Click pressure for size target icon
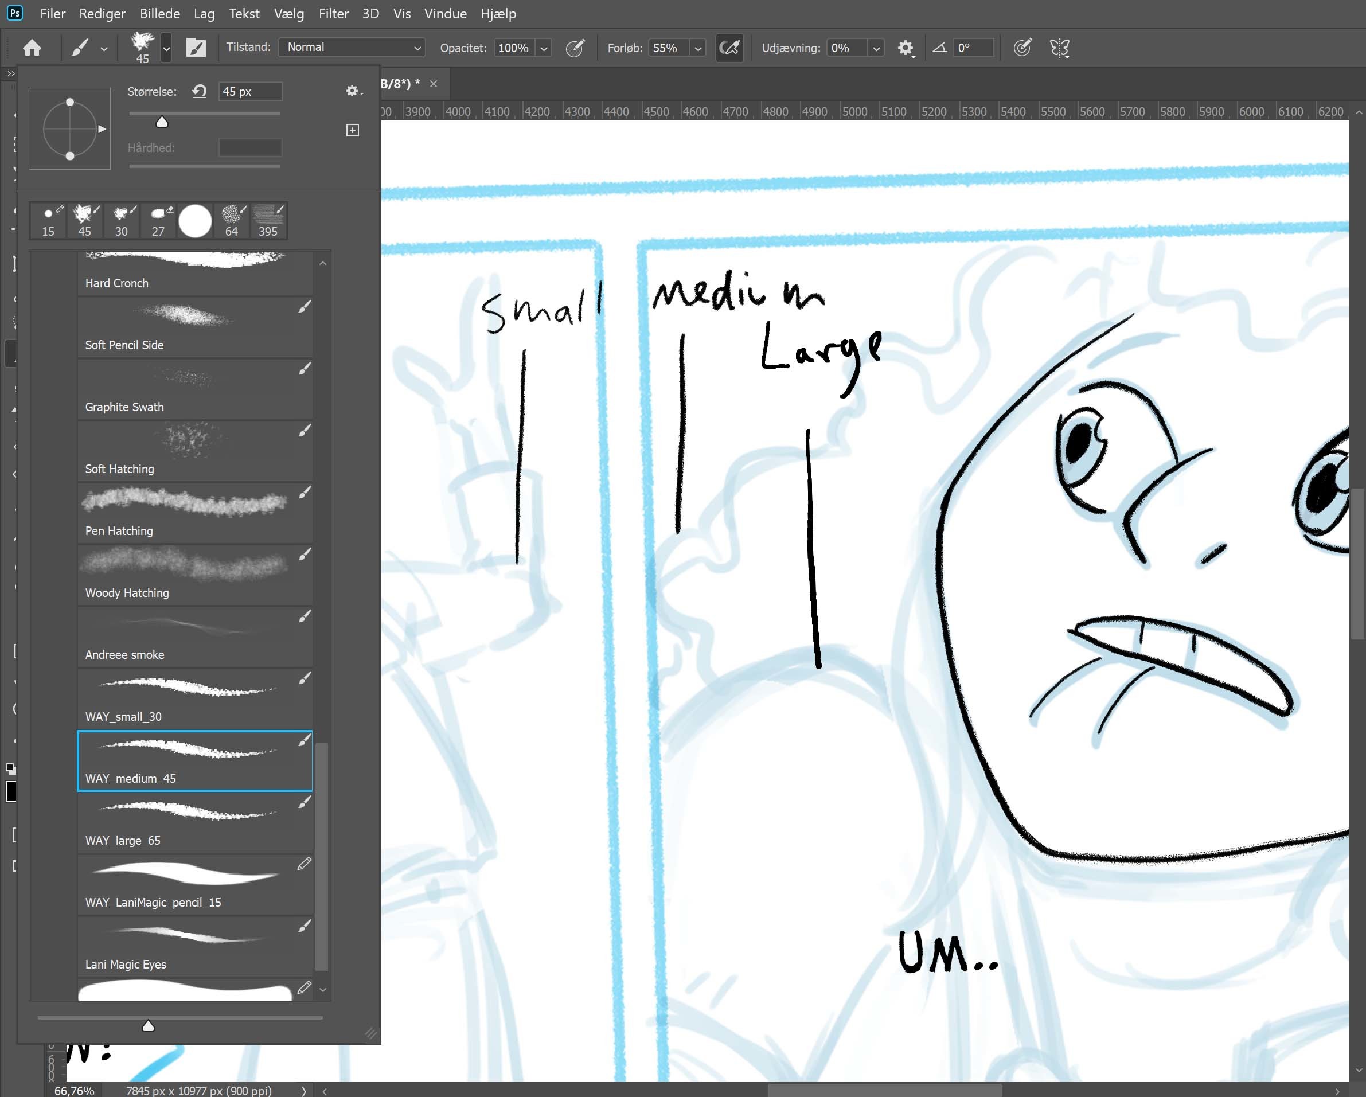 coord(1021,48)
